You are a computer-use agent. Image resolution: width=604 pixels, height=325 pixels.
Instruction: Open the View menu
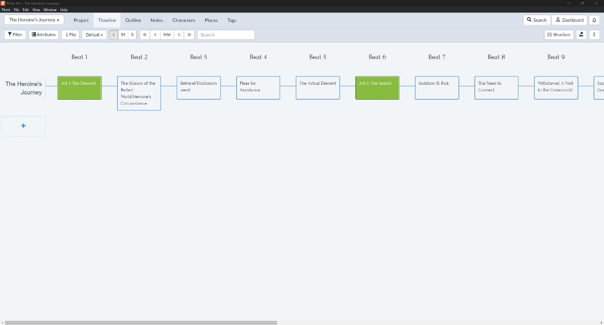36,10
